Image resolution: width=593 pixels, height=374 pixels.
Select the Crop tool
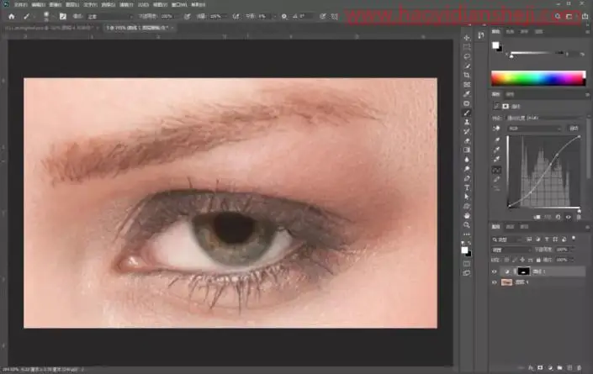467,75
